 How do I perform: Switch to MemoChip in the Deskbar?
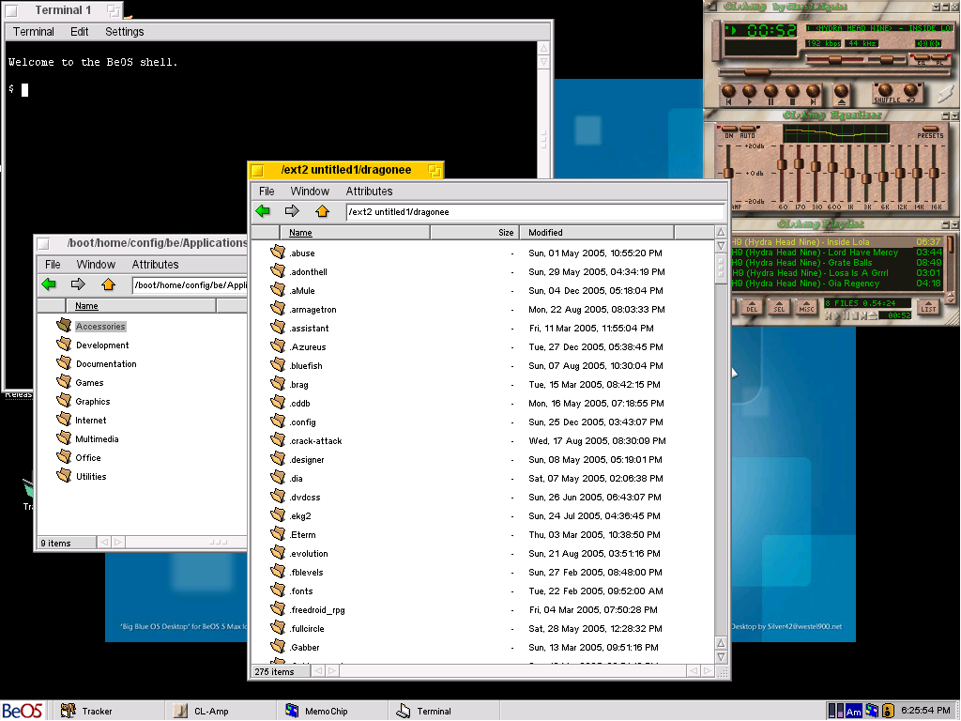331,711
